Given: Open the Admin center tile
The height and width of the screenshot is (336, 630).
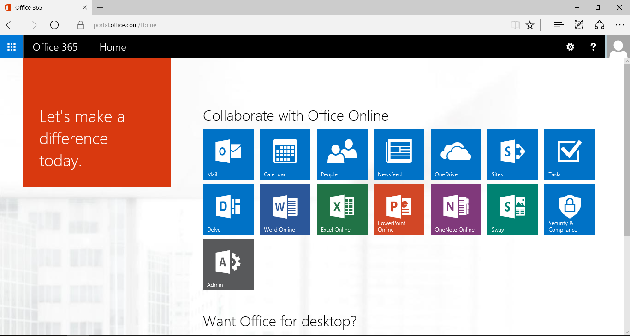Looking at the screenshot, I should (228, 264).
